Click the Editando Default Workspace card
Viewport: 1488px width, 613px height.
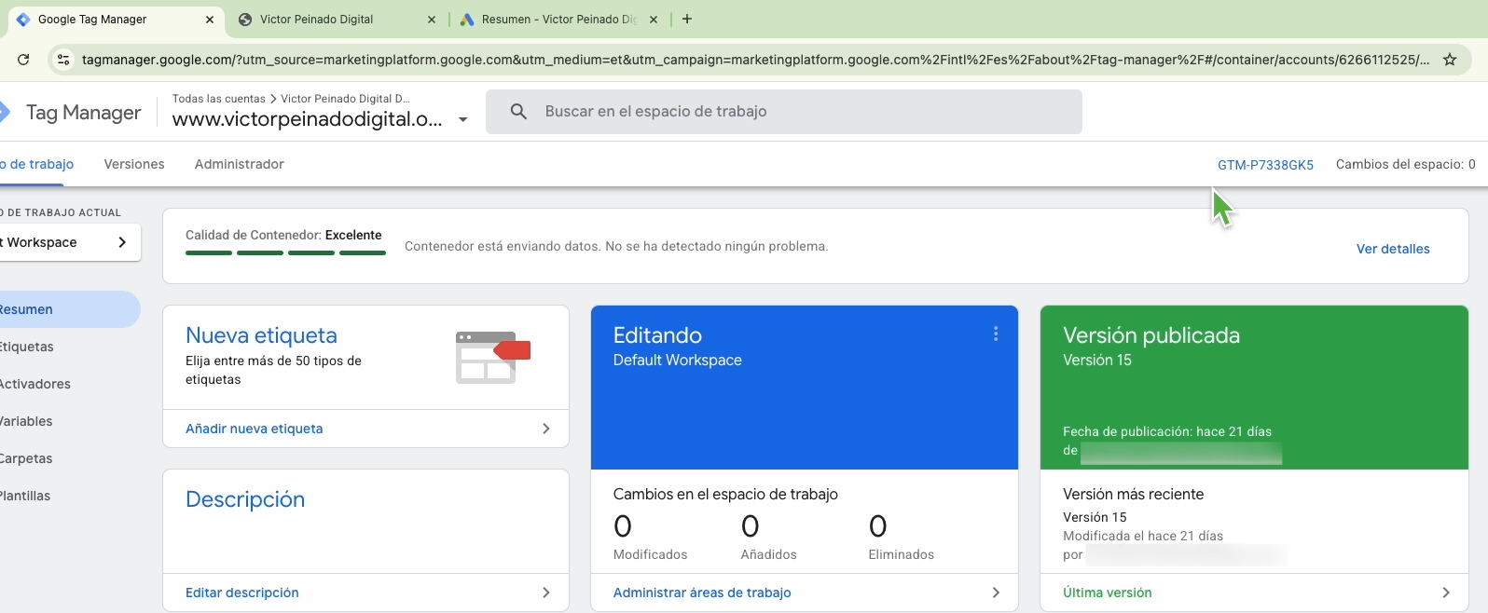point(805,388)
